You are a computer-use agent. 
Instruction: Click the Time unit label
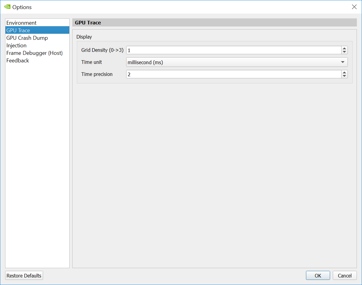tap(92, 62)
